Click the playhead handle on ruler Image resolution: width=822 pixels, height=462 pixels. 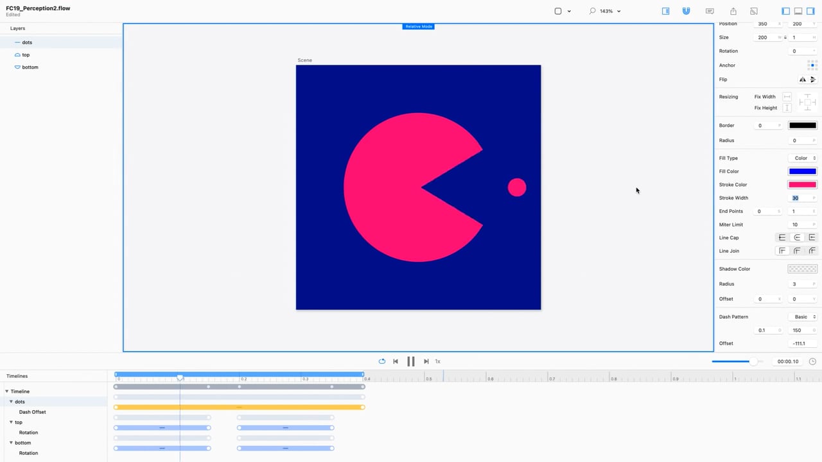[x=180, y=378]
